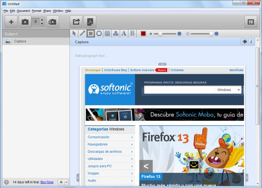
Task: Click the share export icon
Action: click(x=76, y=22)
